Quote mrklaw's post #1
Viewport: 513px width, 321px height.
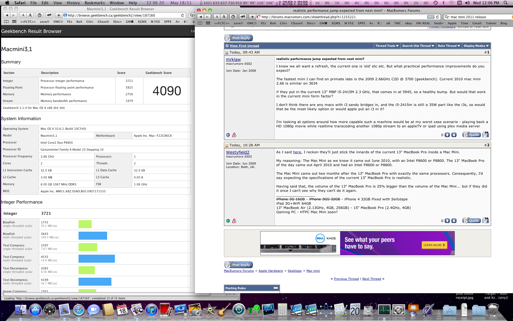tap(472, 135)
